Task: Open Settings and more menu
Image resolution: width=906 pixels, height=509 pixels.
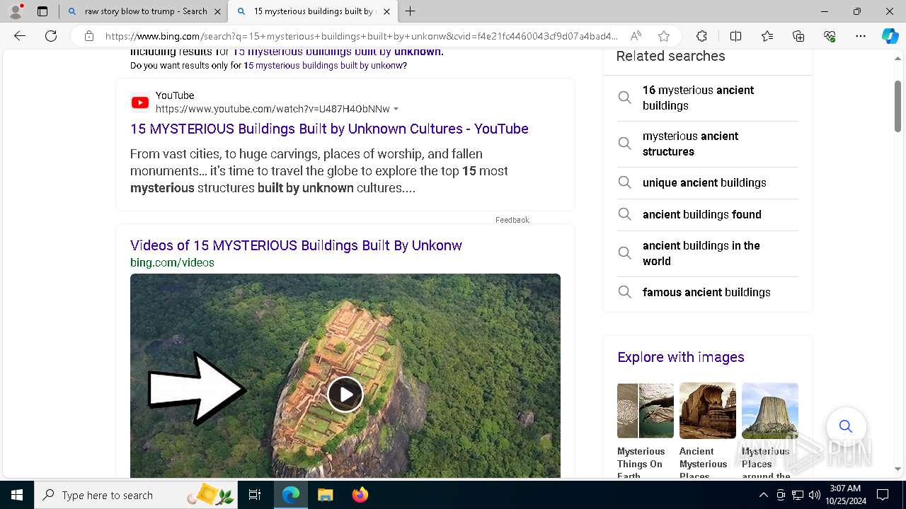Action: 861,36
